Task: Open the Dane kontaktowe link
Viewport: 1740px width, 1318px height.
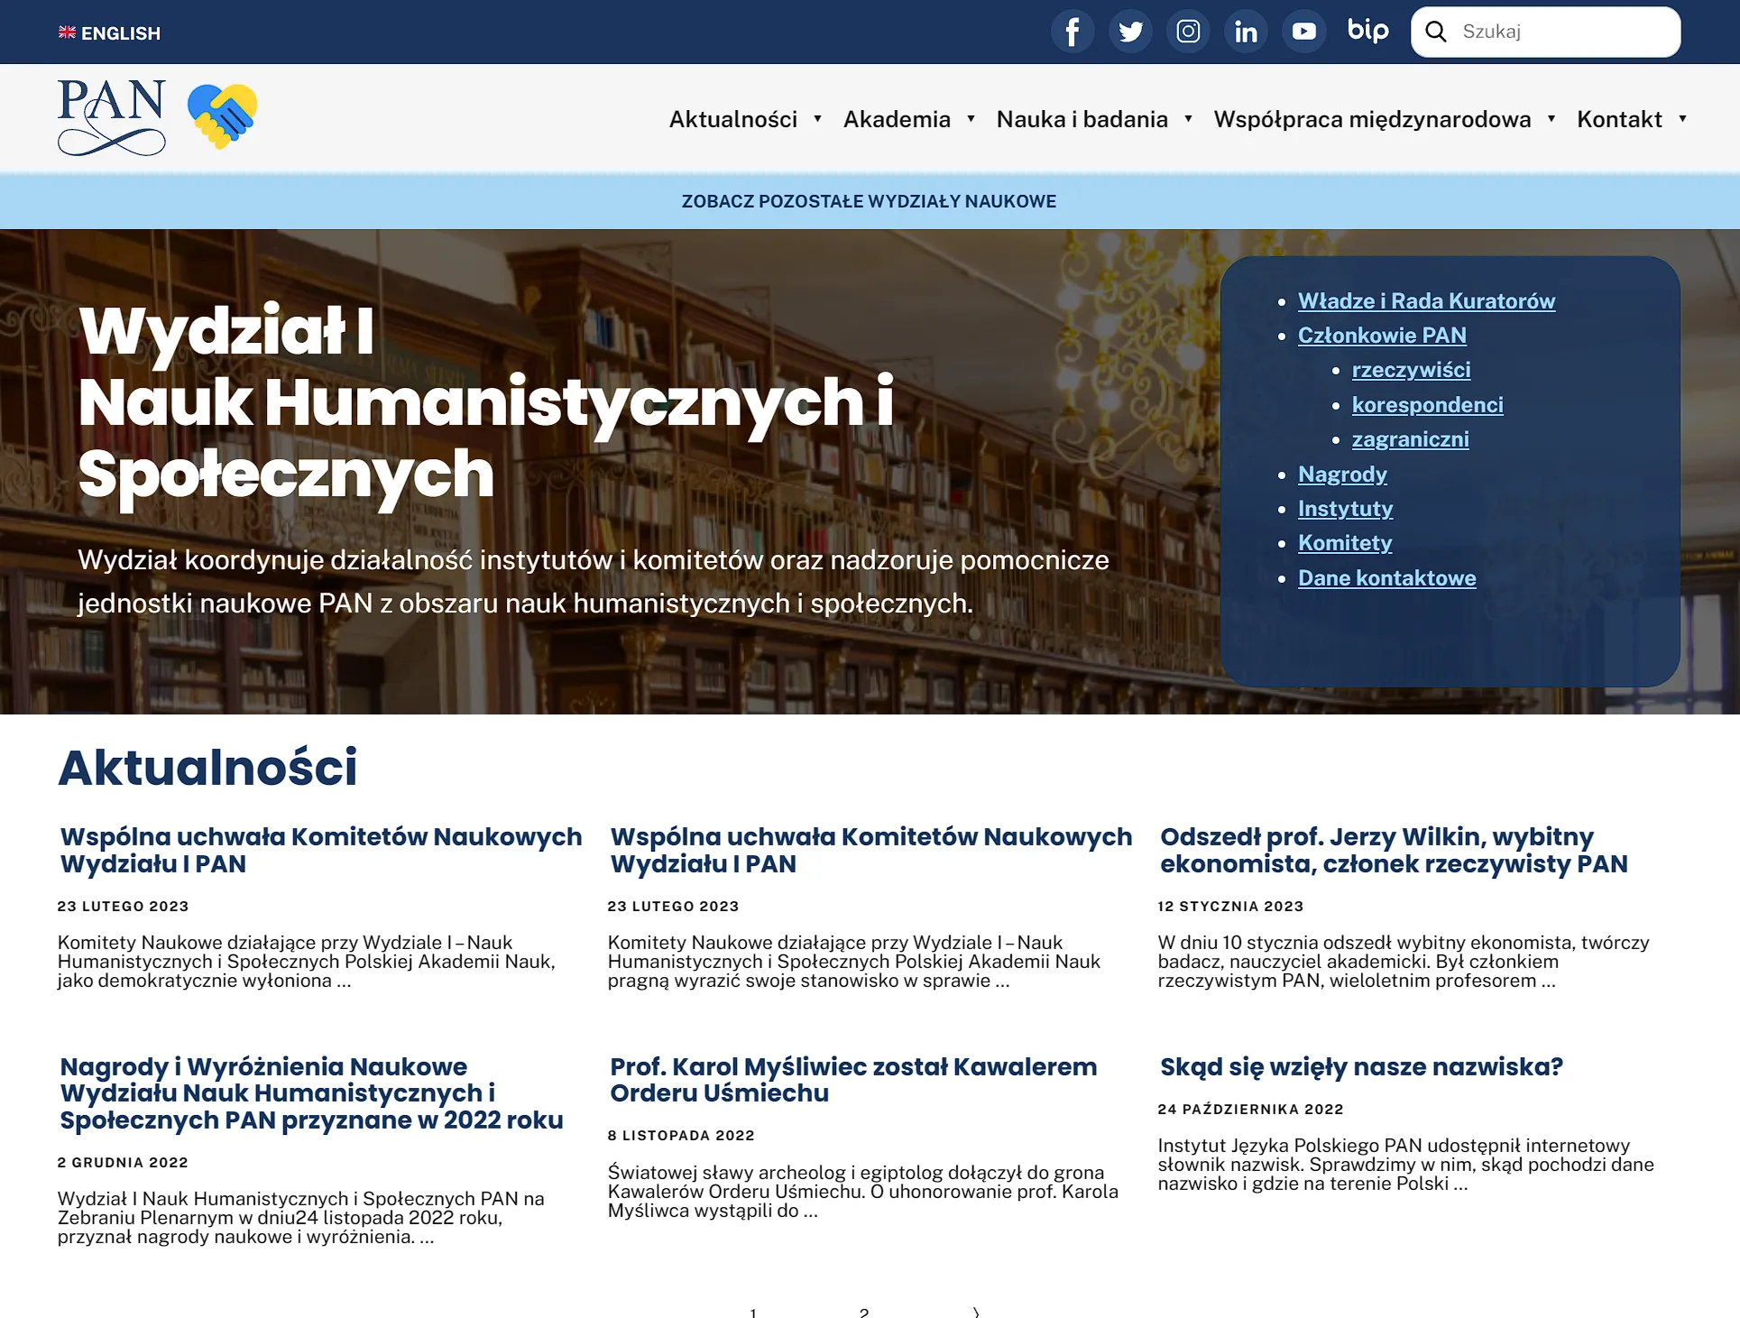Action: [x=1386, y=578]
